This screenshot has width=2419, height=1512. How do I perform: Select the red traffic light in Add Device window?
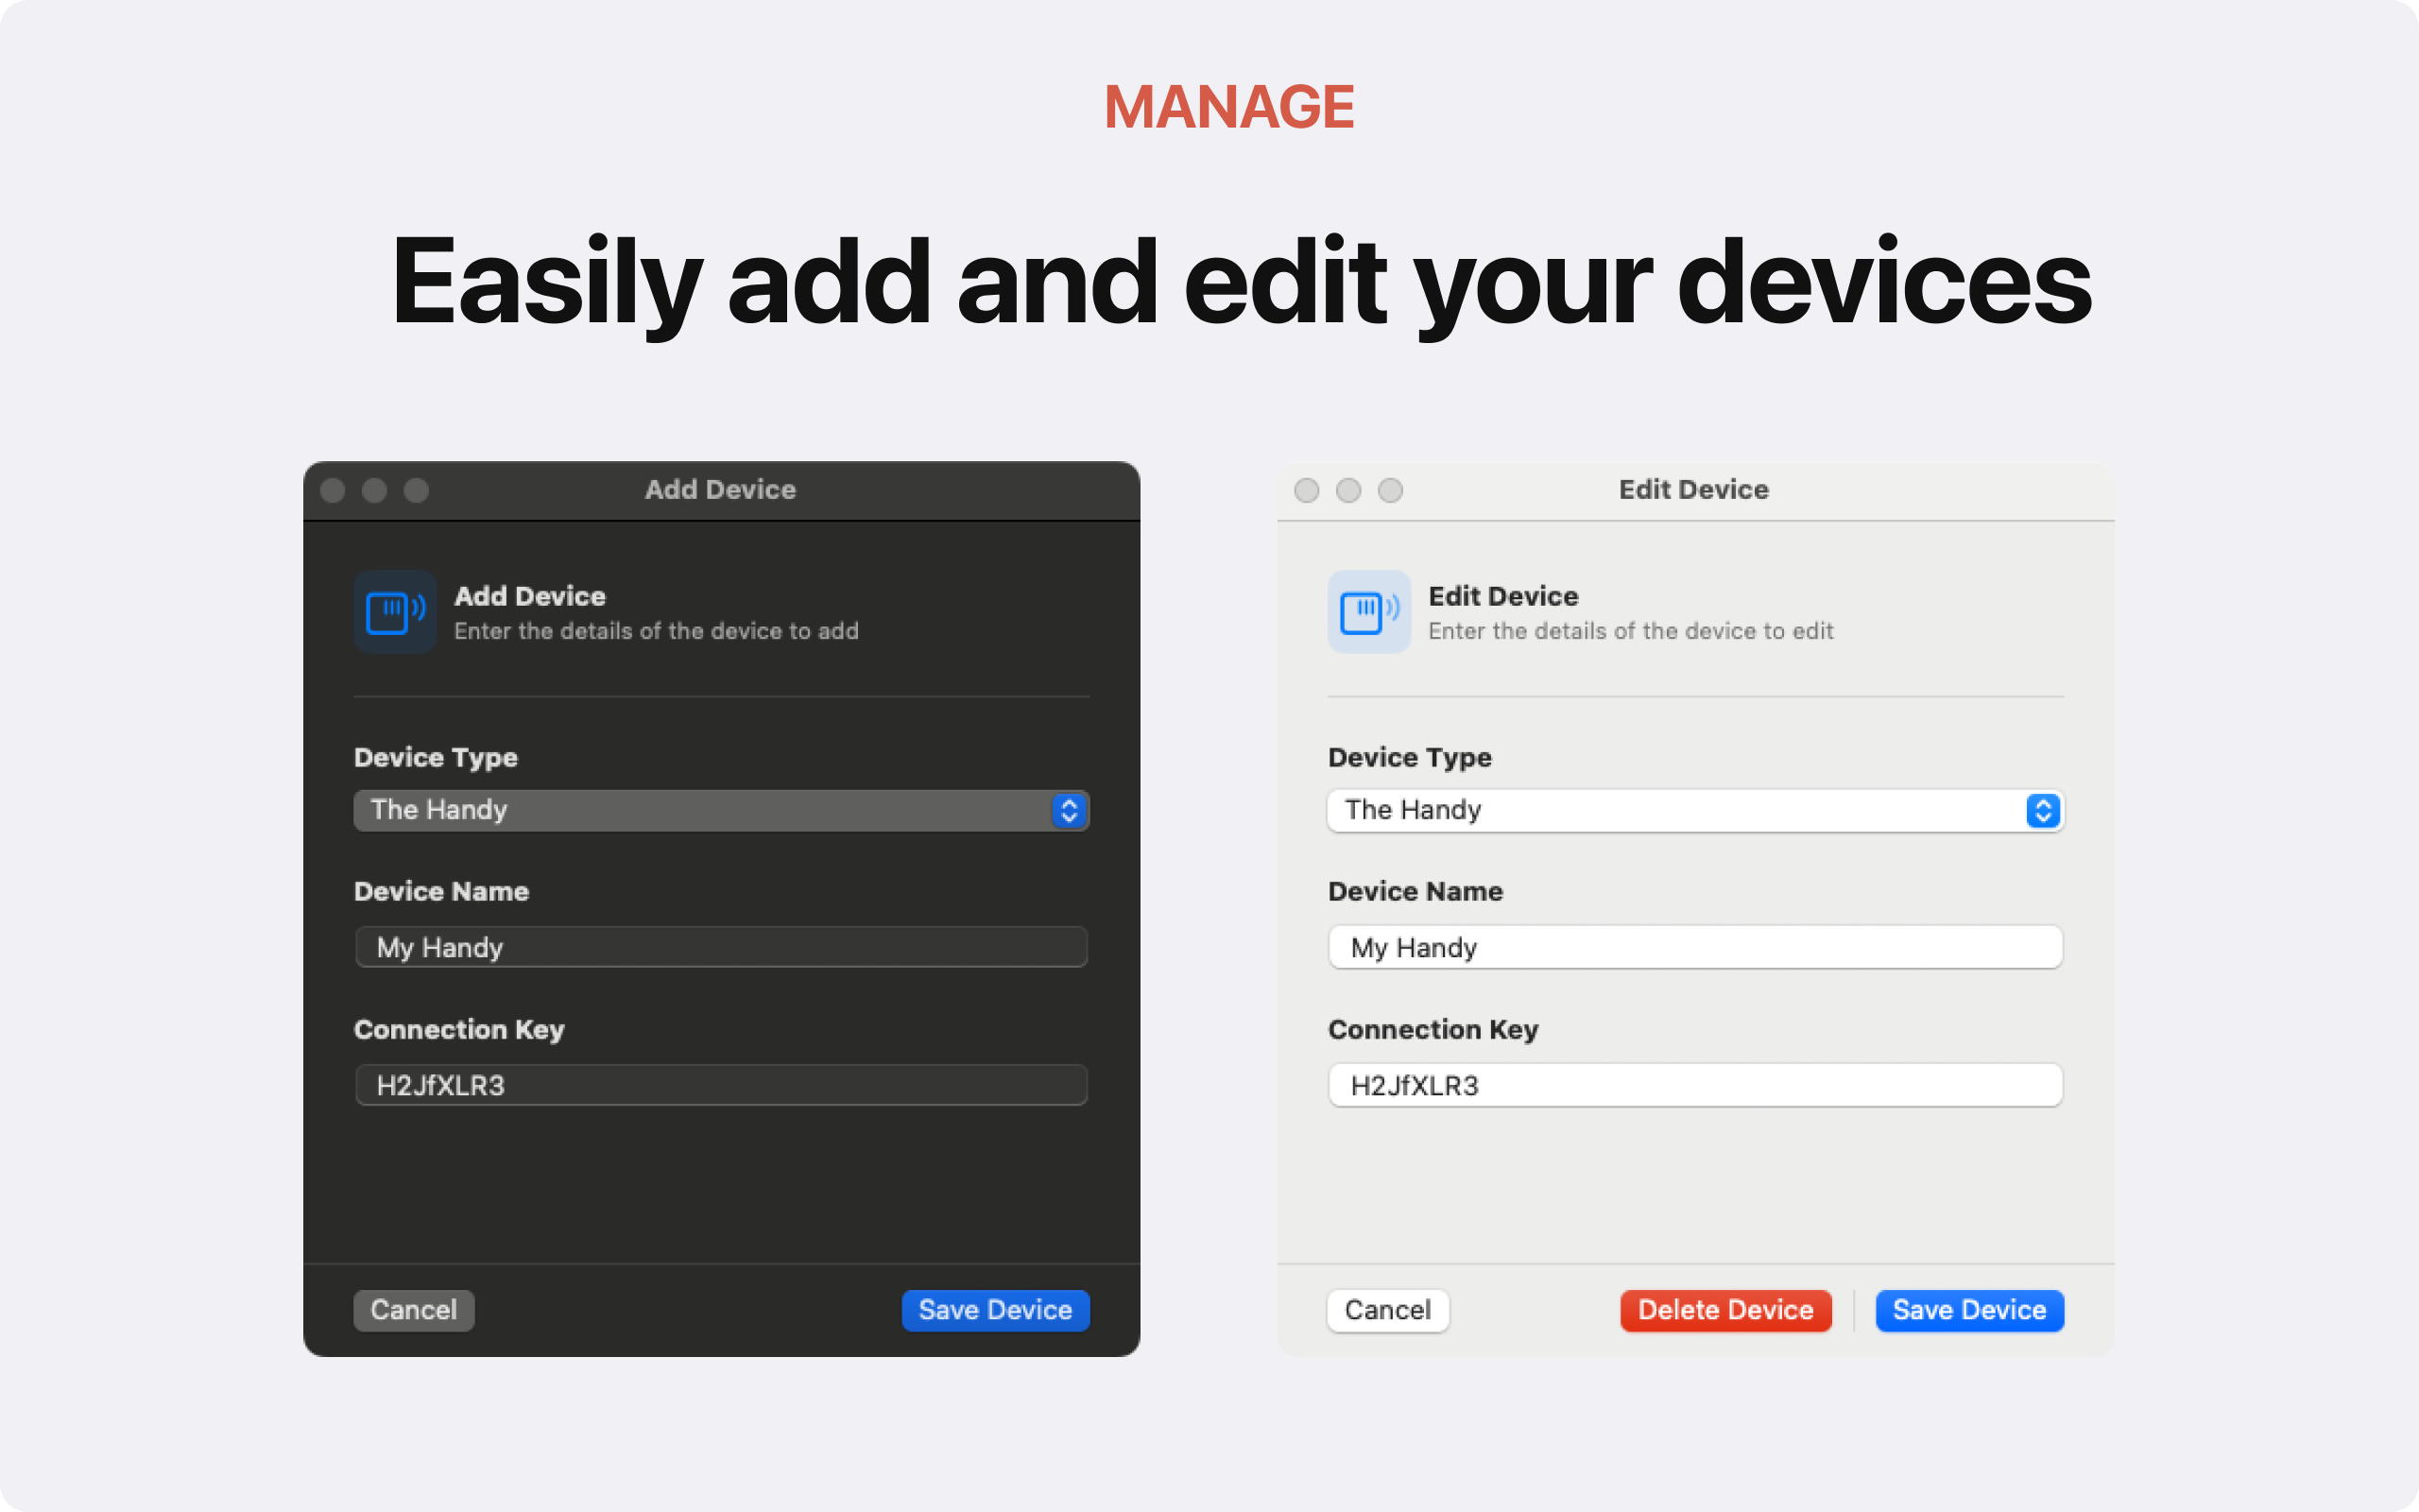point(333,490)
